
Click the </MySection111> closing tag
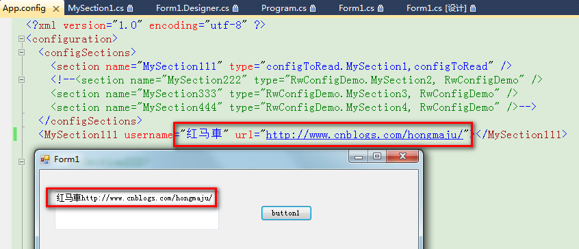coord(522,135)
